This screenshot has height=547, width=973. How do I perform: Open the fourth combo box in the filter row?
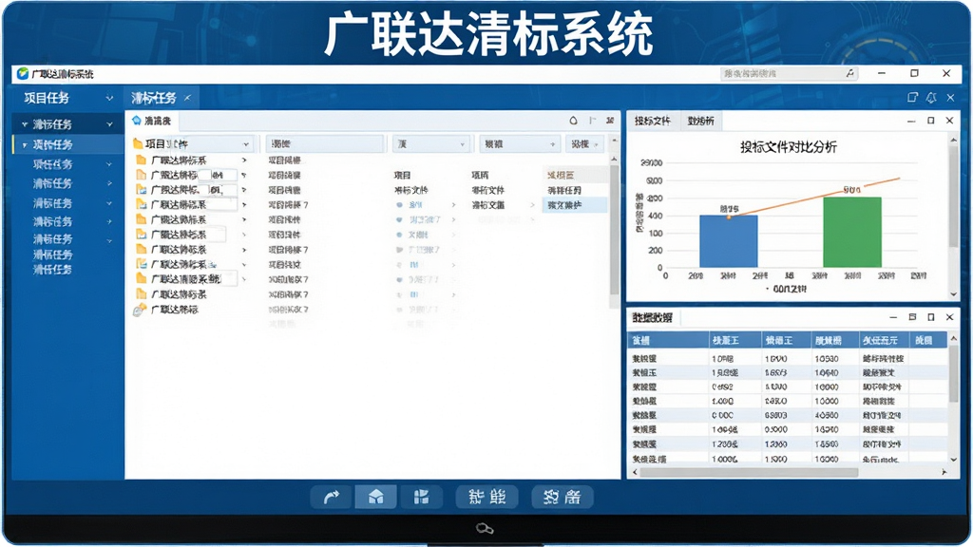tap(520, 144)
